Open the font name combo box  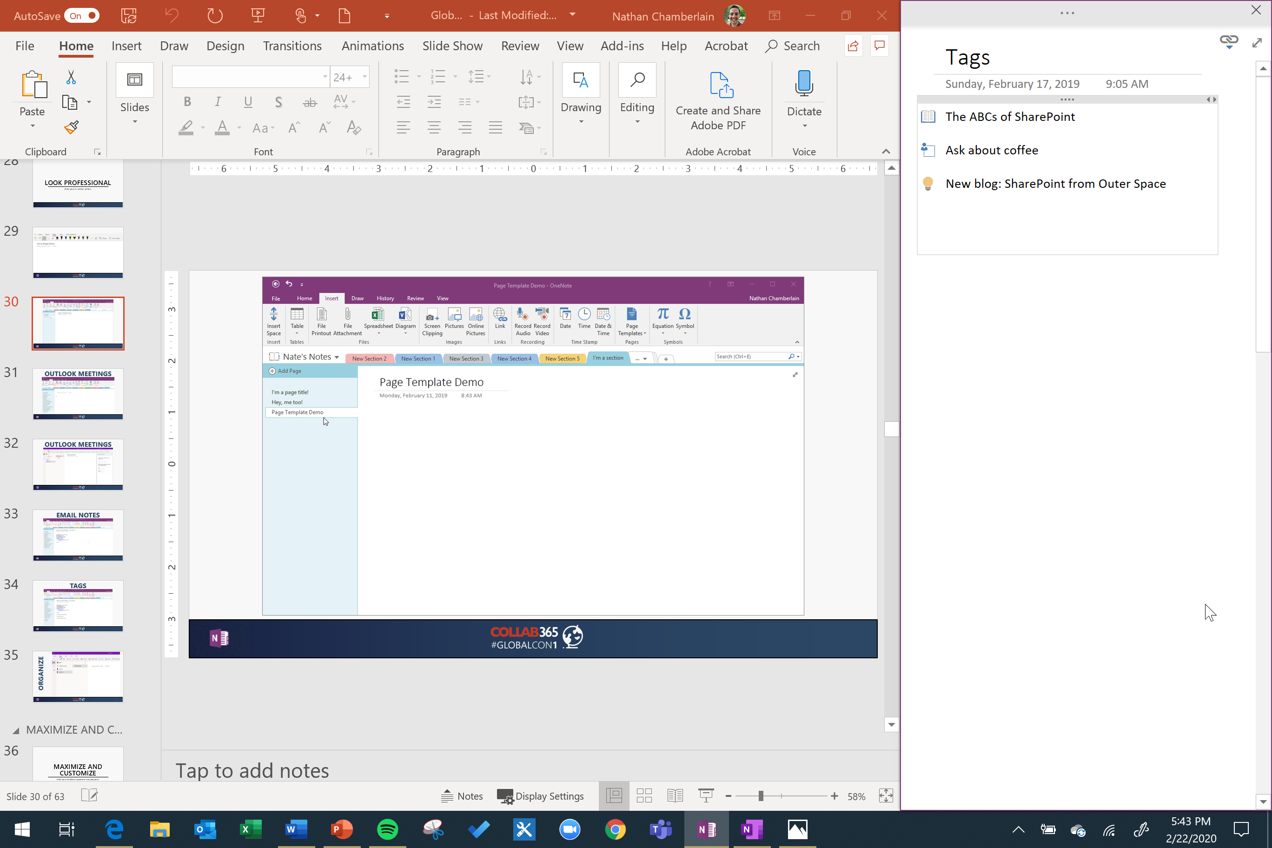coord(251,77)
